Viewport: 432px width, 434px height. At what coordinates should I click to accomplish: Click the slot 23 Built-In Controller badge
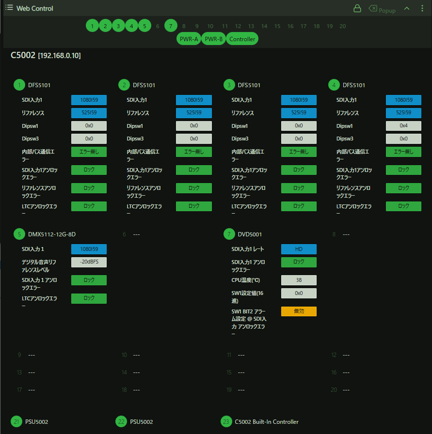click(226, 422)
